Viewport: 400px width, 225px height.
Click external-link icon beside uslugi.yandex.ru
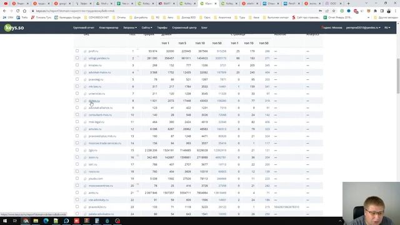click(x=85, y=58)
